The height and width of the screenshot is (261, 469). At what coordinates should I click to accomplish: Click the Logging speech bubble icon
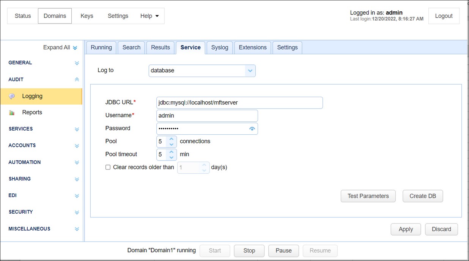coord(12,96)
